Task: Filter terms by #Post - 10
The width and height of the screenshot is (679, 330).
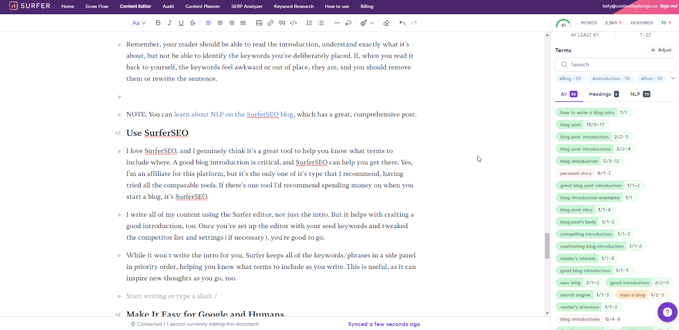Action: [651, 79]
